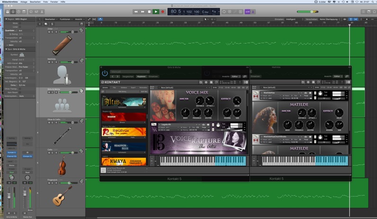Go to the next plugin preset arrow
Screen dimensions: 377x219
coord(117,76)
